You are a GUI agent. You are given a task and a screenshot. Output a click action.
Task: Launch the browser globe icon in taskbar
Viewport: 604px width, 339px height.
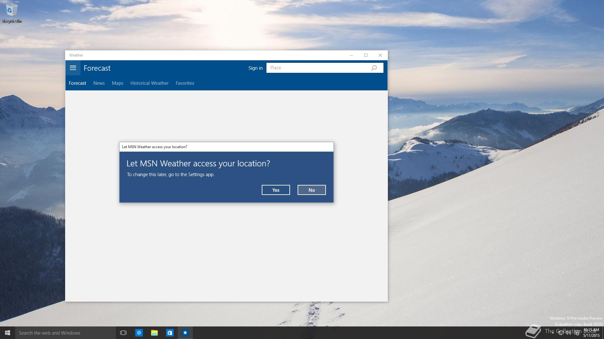(139, 333)
